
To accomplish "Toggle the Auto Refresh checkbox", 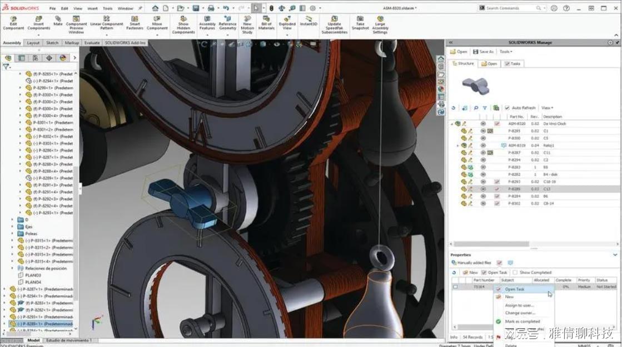I will [507, 108].
